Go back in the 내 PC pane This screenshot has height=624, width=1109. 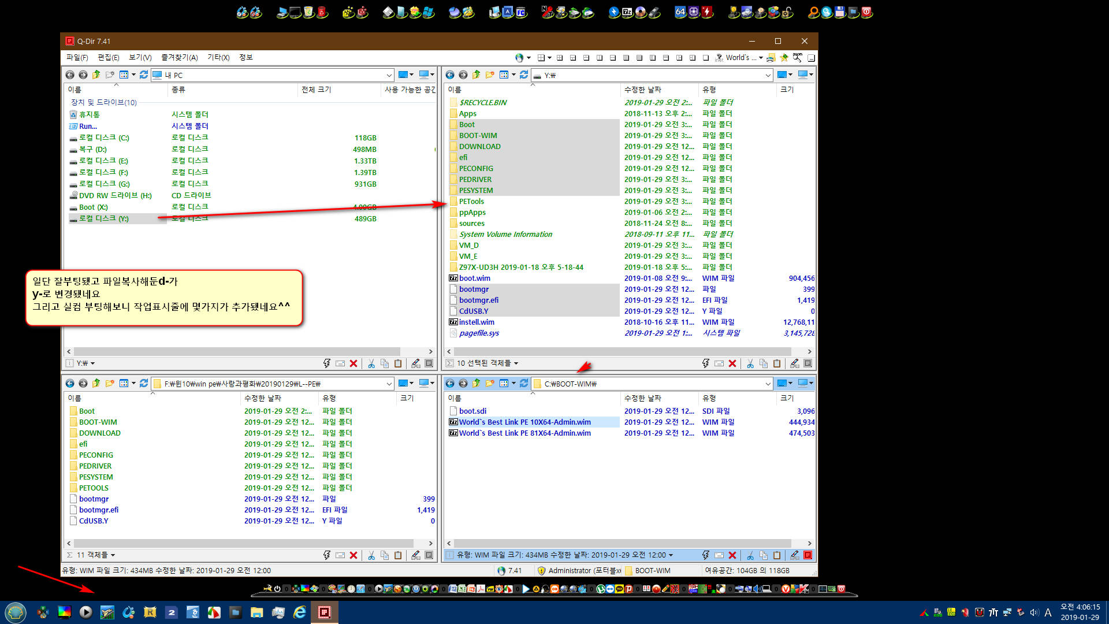[x=70, y=75]
